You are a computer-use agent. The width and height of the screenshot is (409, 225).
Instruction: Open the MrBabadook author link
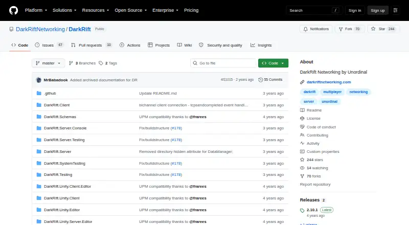(x=56, y=80)
